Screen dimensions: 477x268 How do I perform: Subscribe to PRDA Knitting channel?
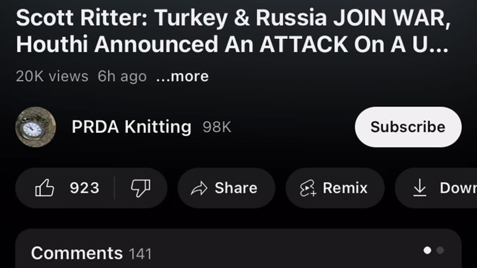point(408,127)
